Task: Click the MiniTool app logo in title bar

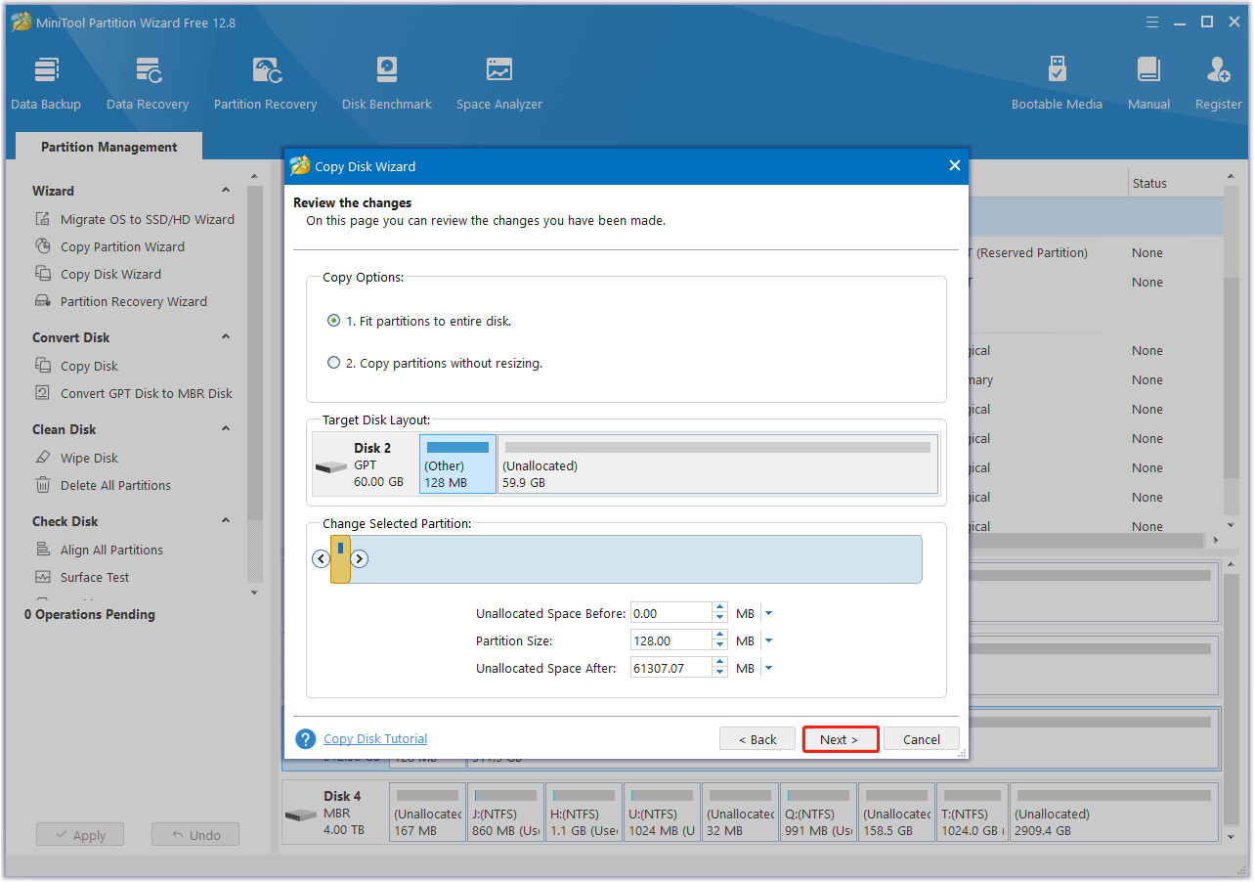Action: pos(21,22)
